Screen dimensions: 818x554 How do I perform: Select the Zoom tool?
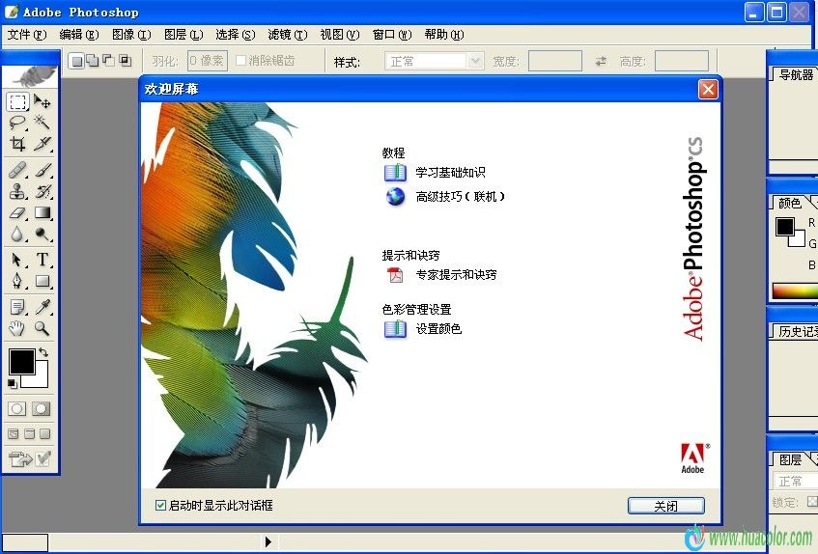coord(42,328)
